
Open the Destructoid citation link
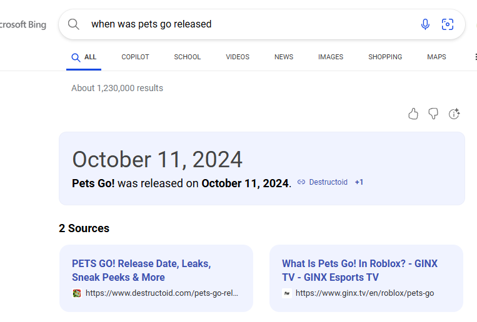point(323,182)
